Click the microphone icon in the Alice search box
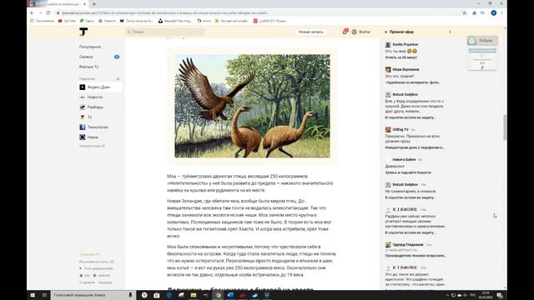The image size is (534, 300). (130, 295)
